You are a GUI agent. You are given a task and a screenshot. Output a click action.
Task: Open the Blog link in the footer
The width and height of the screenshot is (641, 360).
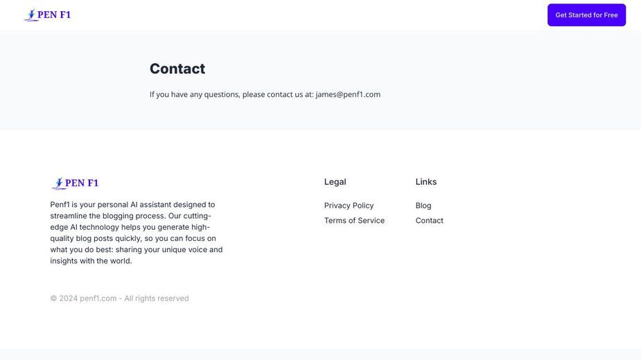coord(423,206)
